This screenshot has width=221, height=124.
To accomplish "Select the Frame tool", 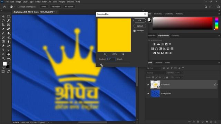I will click(9, 25).
